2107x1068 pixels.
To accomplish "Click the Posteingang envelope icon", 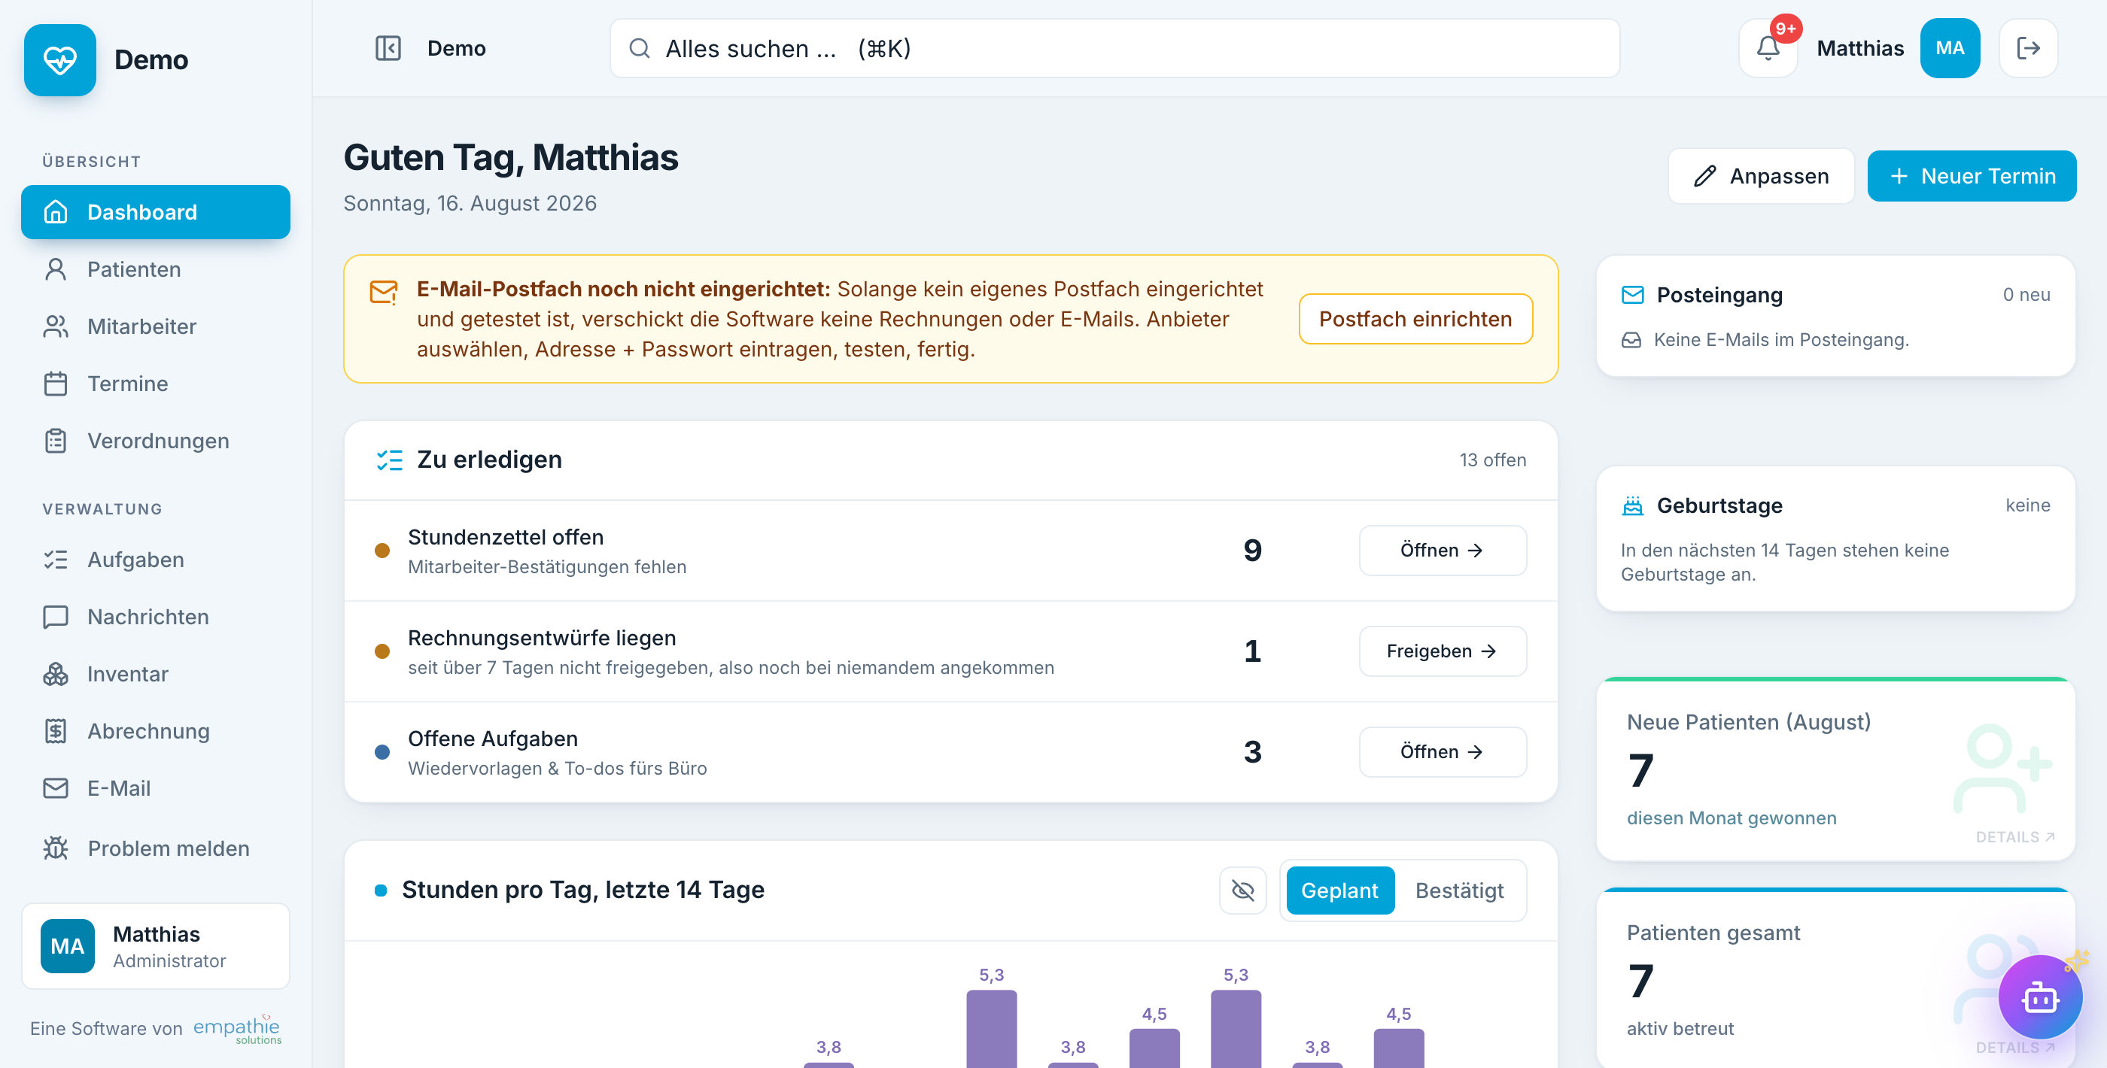I will pyautogui.click(x=1633, y=294).
